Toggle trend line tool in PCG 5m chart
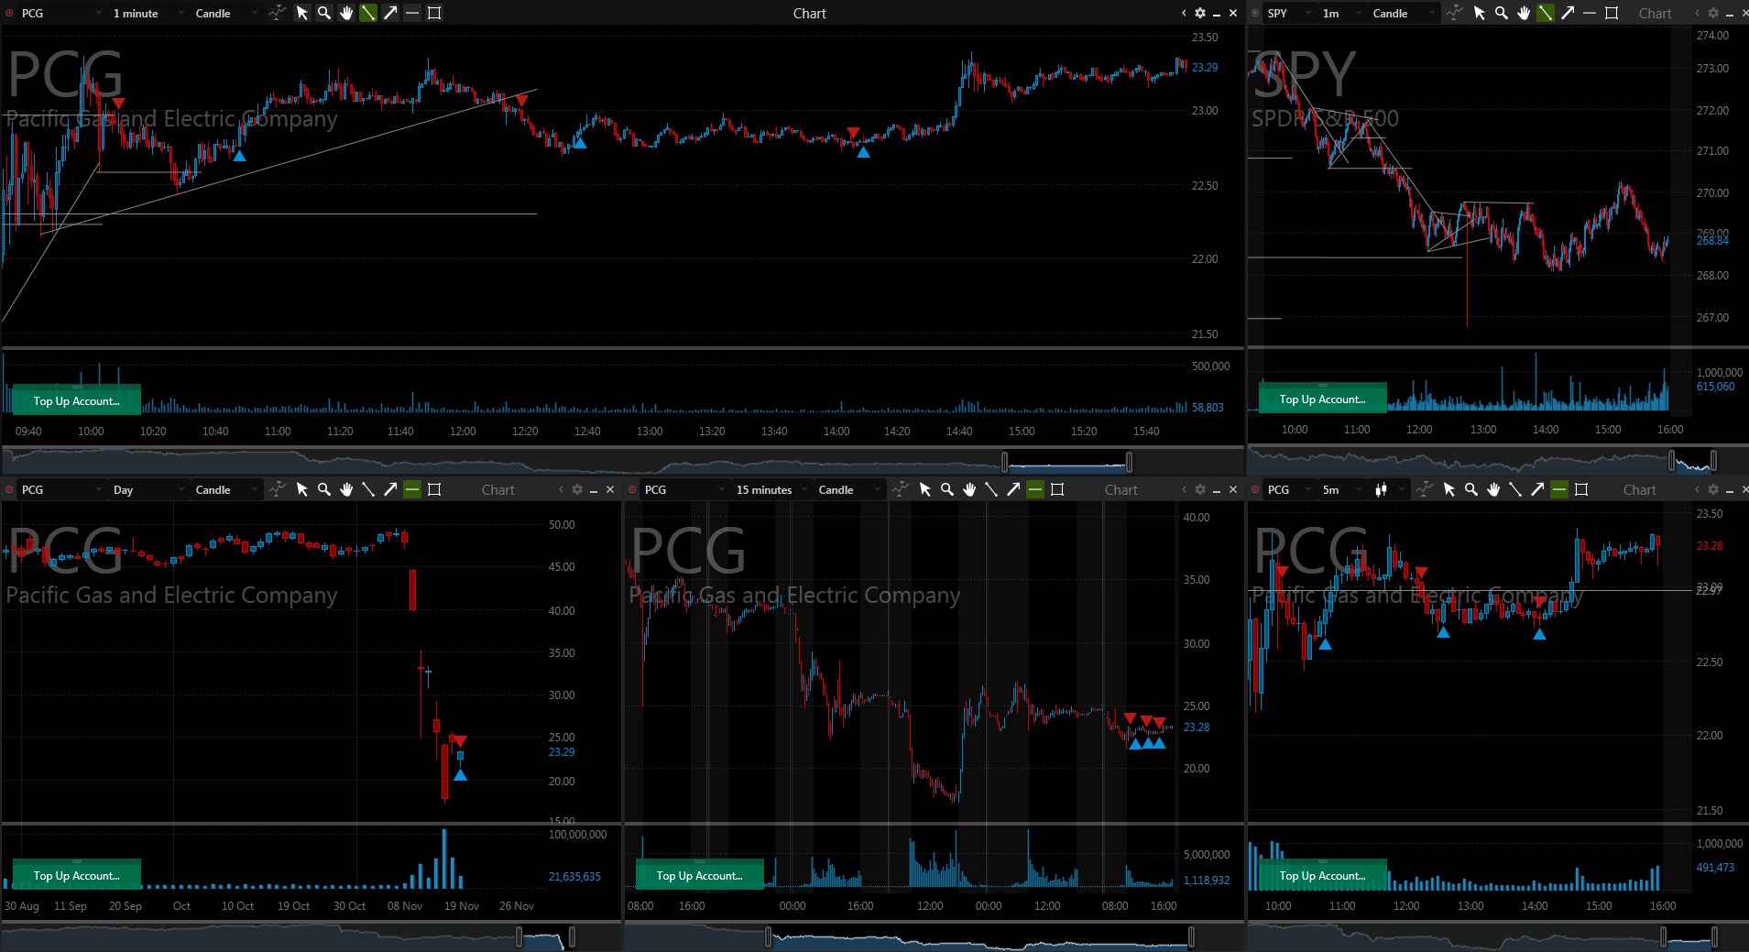The height and width of the screenshot is (952, 1749). 1515,489
